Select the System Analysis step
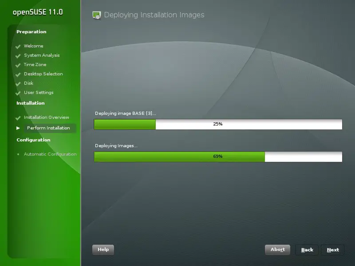The image size is (355, 266). [42, 55]
